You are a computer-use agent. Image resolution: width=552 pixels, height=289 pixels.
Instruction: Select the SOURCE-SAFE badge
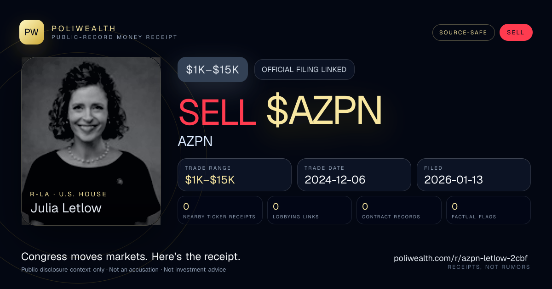463,33
